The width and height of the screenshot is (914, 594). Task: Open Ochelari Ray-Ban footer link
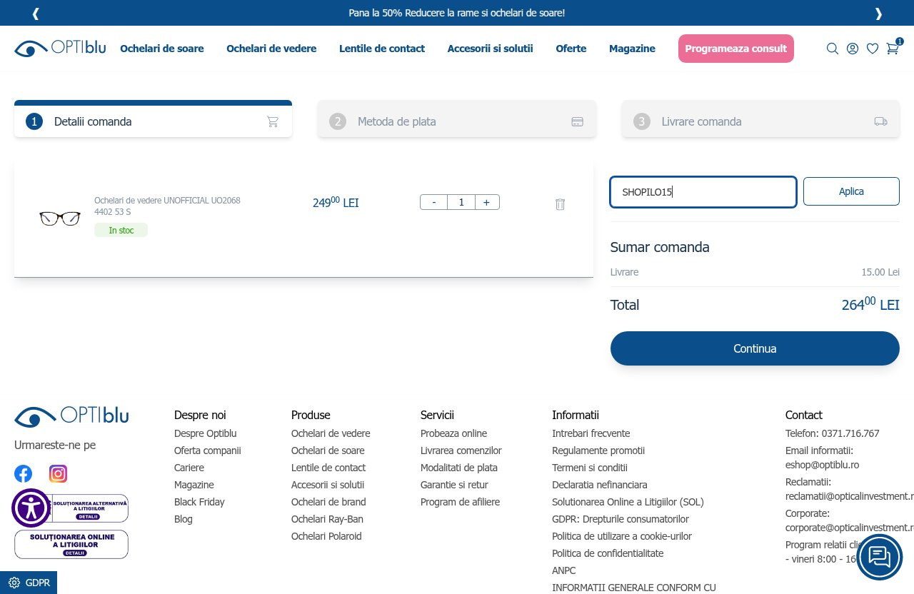click(327, 519)
